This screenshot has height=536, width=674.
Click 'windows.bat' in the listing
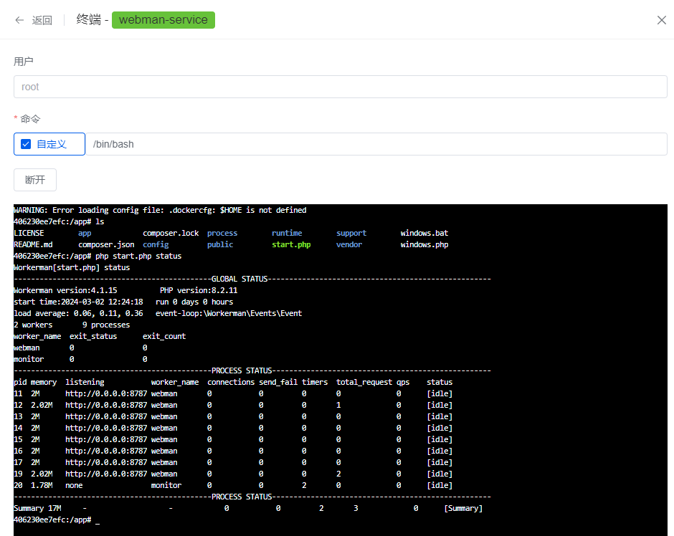[x=424, y=233]
